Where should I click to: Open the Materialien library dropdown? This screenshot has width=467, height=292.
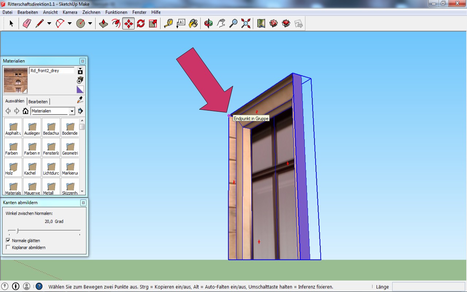tap(72, 111)
